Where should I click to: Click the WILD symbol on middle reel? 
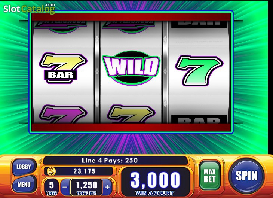[131, 68]
